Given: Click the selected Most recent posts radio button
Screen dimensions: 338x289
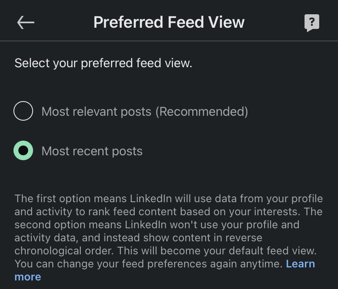Looking at the screenshot, I should click(x=23, y=151).
